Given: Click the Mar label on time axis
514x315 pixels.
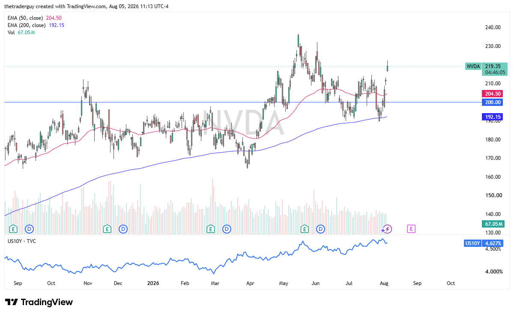Looking at the screenshot, I should tap(215, 283).
